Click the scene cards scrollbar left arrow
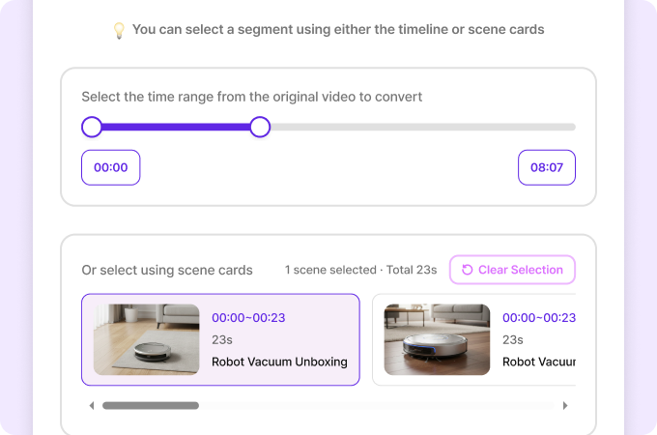 (x=92, y=406)
